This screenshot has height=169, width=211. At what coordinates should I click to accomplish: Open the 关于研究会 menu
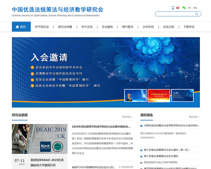(42, 27)
